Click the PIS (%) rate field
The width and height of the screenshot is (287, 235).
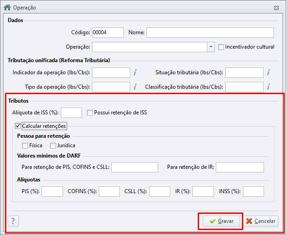(52, 192)
